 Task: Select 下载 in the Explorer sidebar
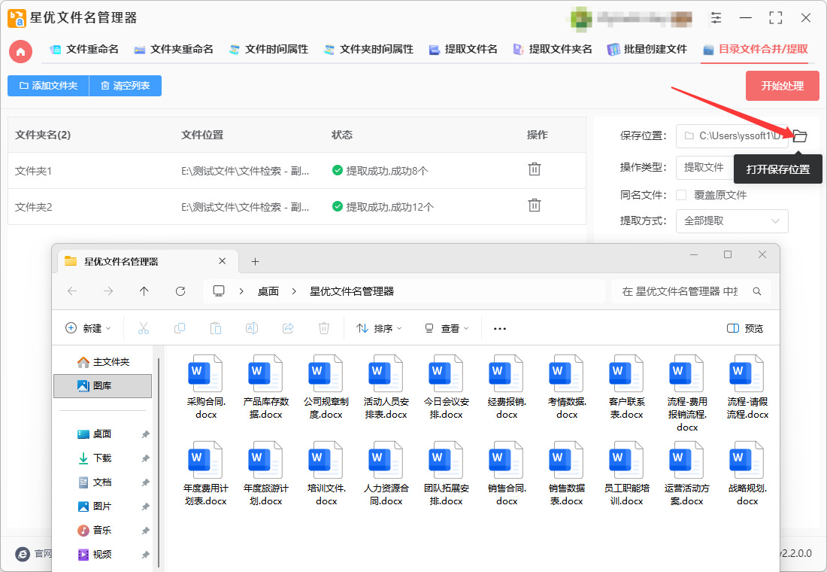click(x=101, y=458)
